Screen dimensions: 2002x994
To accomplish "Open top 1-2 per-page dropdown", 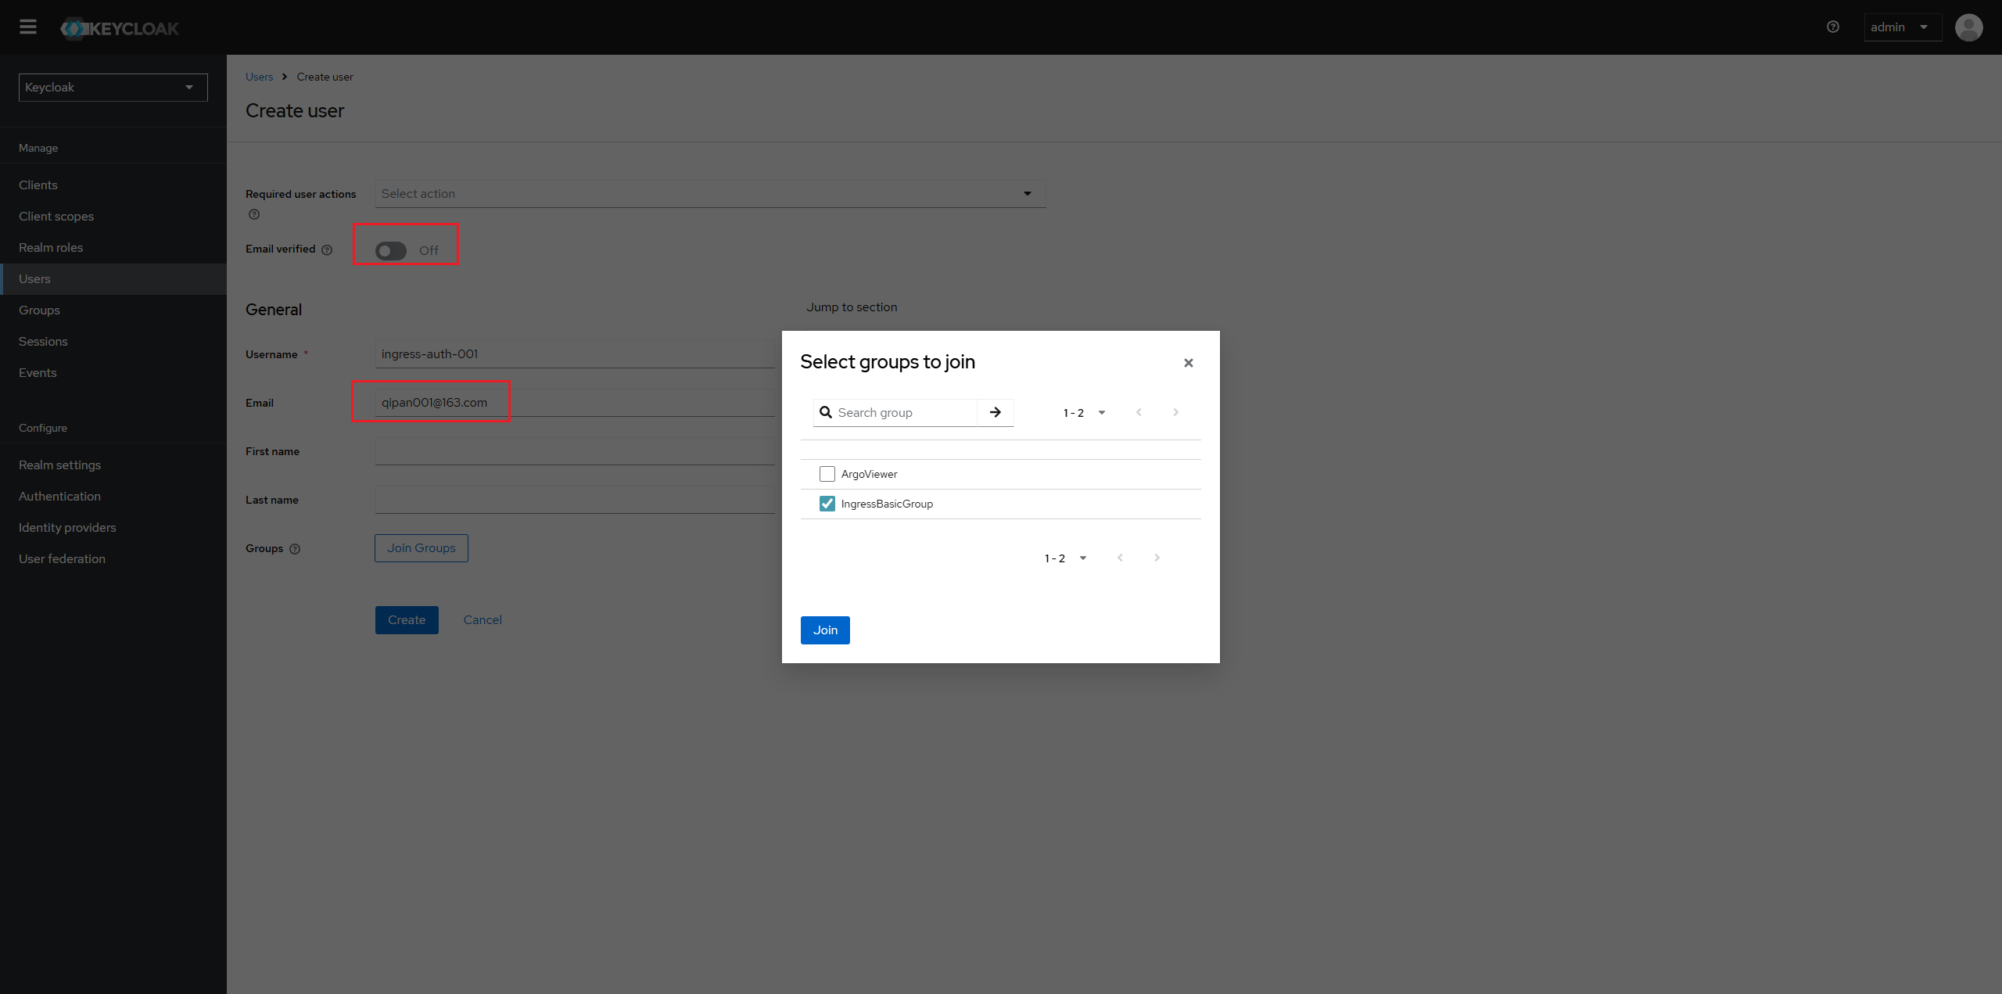I will click(x=1084, y=413).
